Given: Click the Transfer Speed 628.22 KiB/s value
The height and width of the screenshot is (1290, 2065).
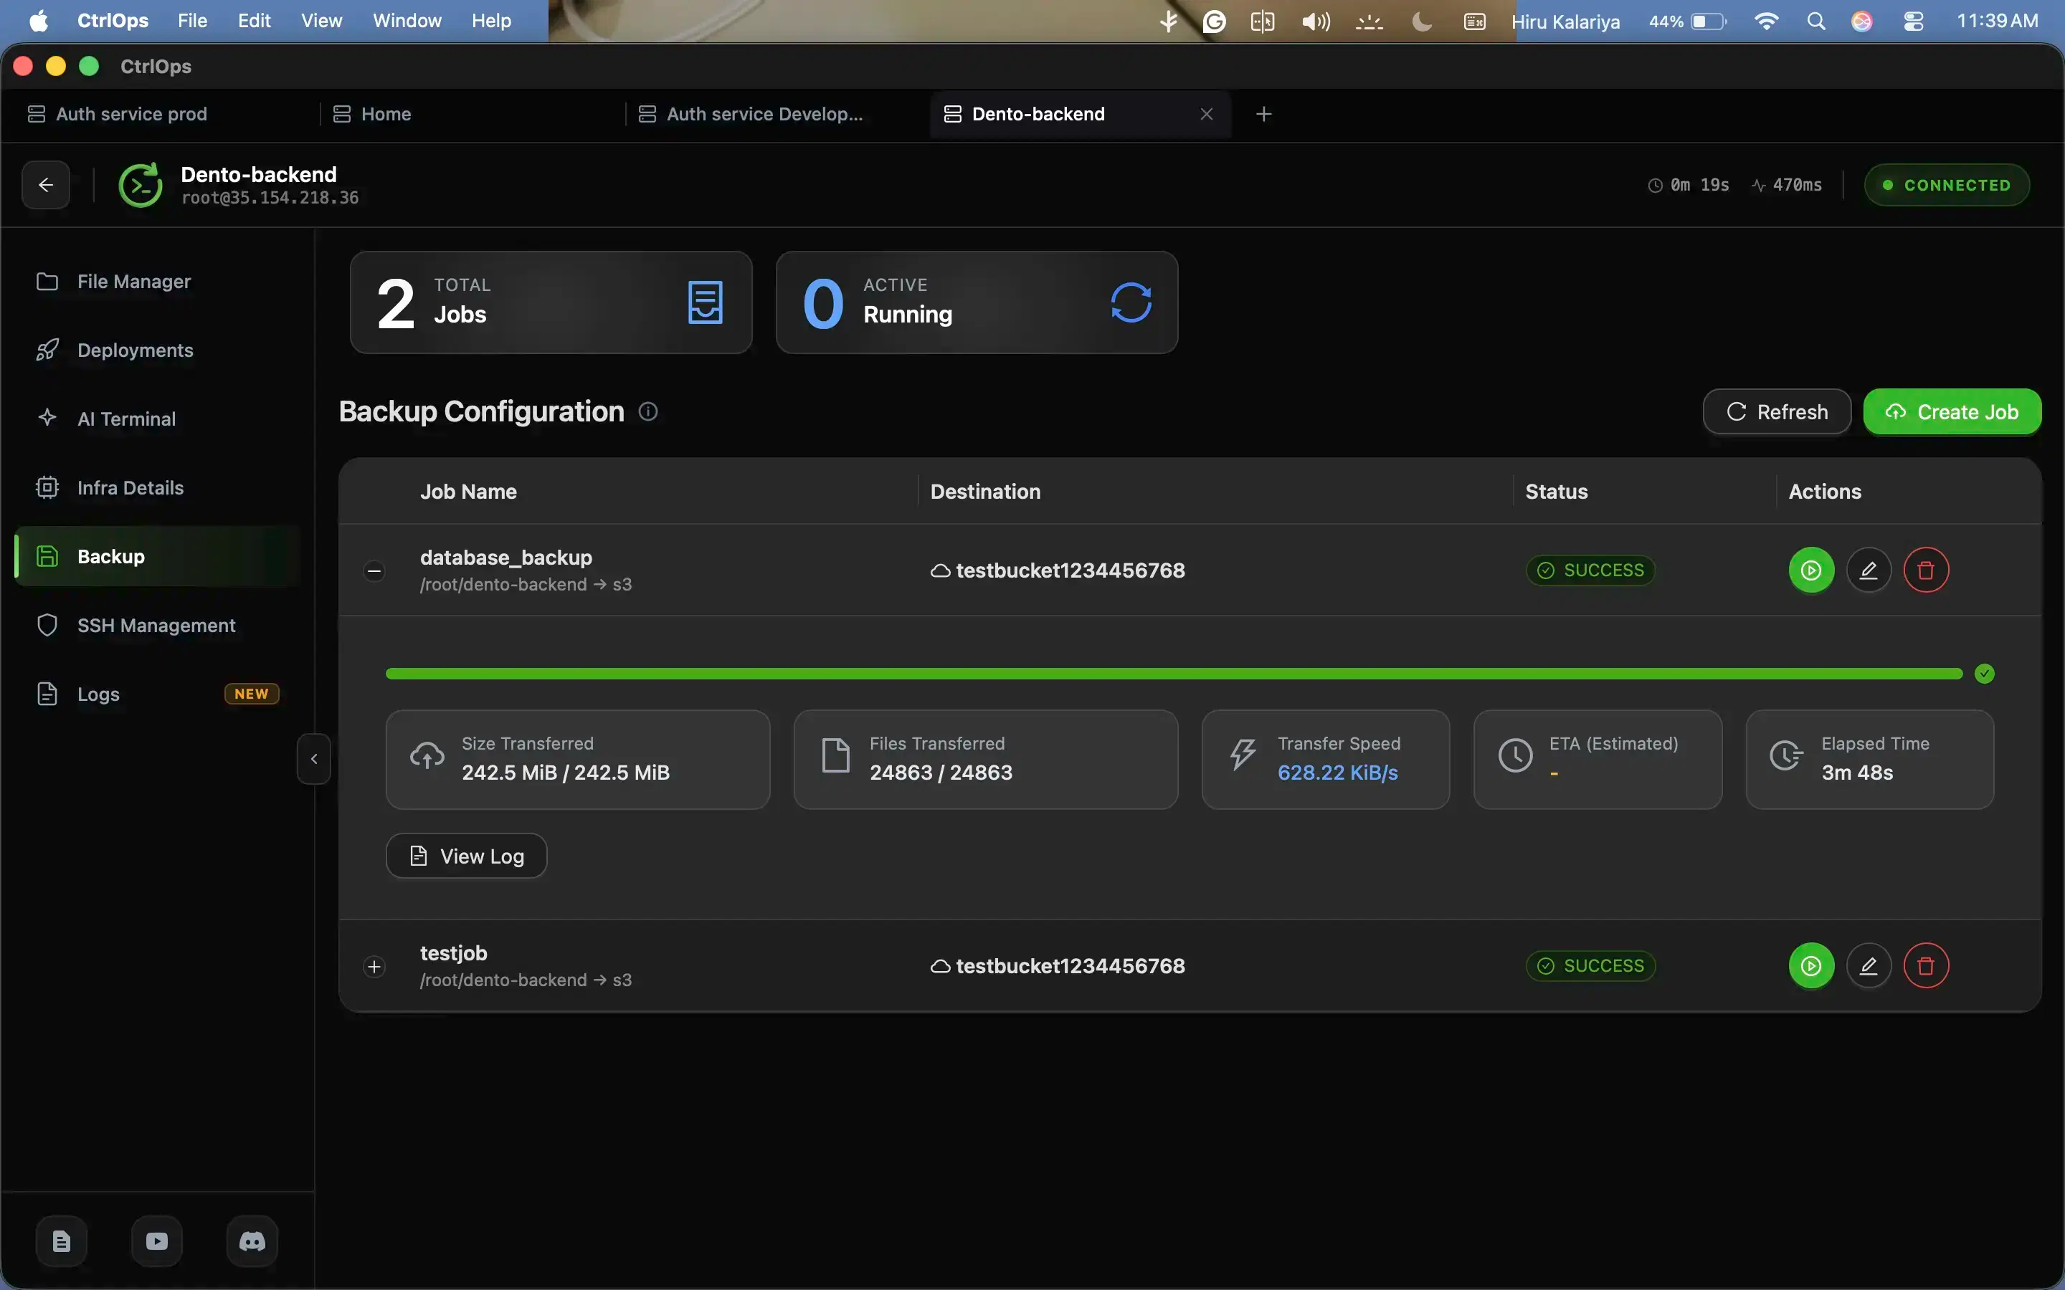Looking at the screenshot, I should [x=1337, y=773].
